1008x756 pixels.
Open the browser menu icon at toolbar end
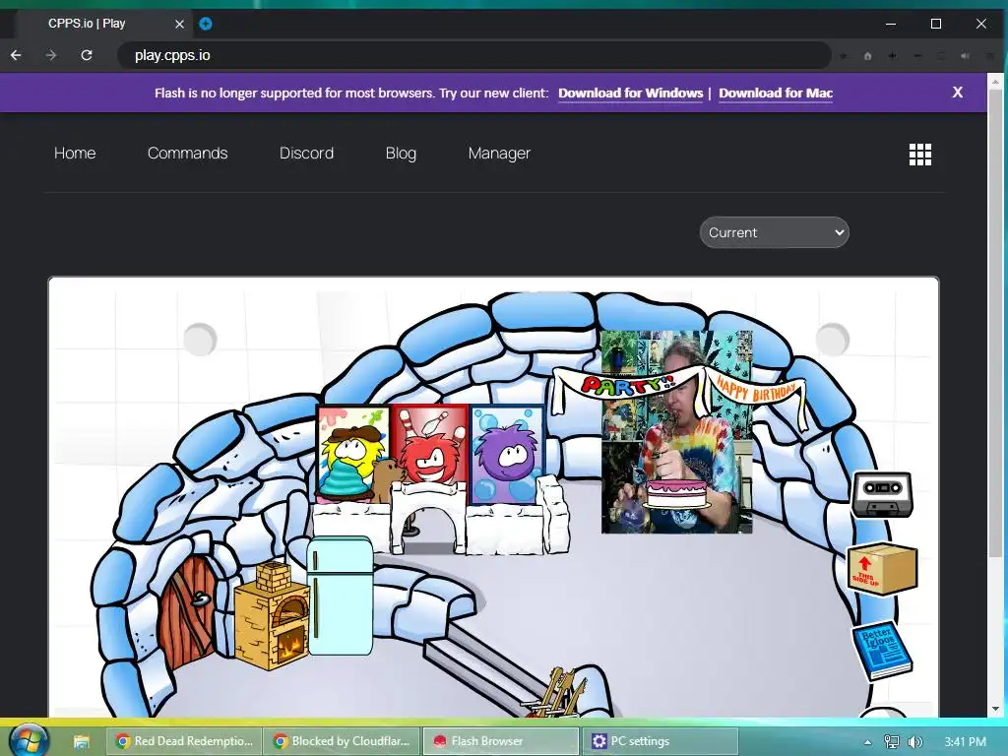[990, 56]
